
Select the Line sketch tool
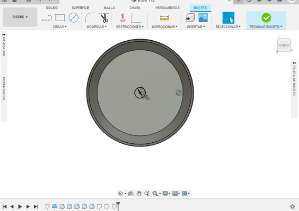coord(47,18)
